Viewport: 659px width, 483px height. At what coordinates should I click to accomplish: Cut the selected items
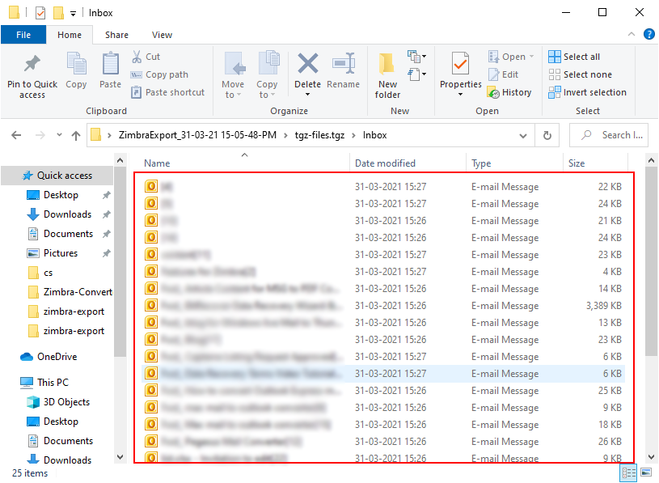click(146, 57)
